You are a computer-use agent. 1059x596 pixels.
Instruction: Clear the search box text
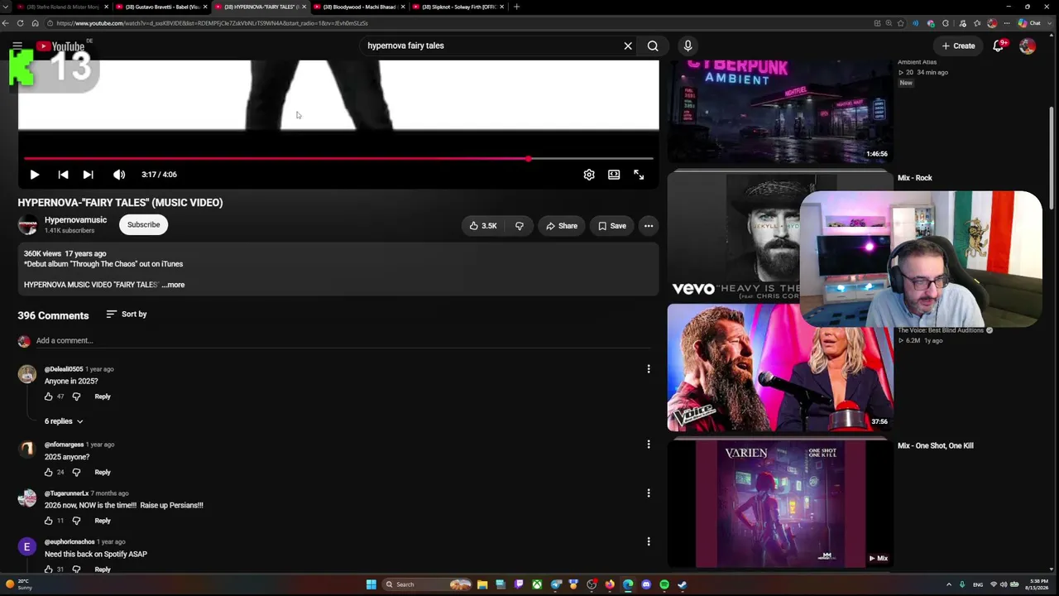pos(628,46)
